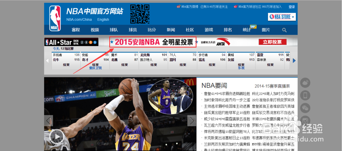Open 图片 menu
The image size is (342, 151).
click(x=266, y=30)
